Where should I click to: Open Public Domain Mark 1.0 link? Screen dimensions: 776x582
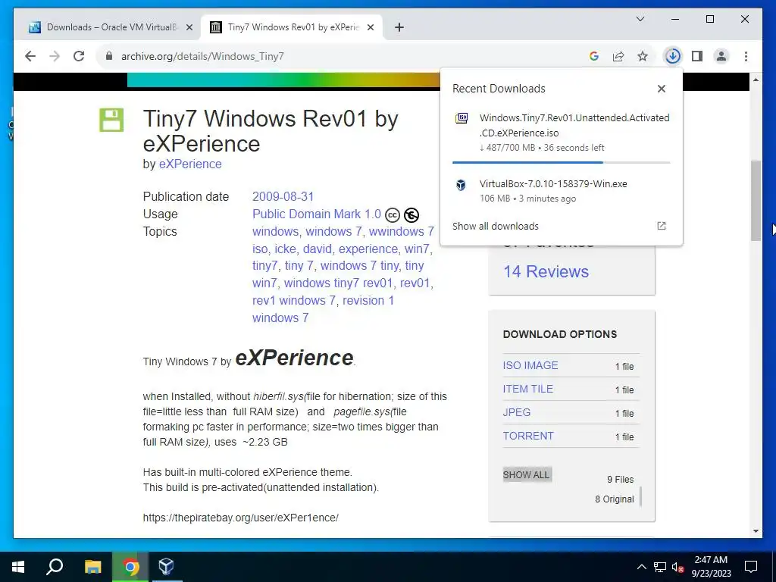coord(317,214)
